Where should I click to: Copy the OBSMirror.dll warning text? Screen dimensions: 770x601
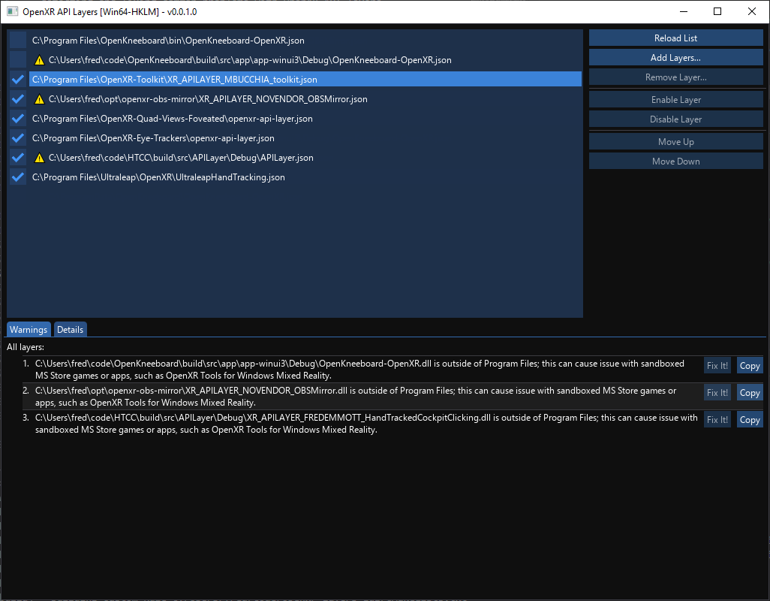tap(750, 393)
